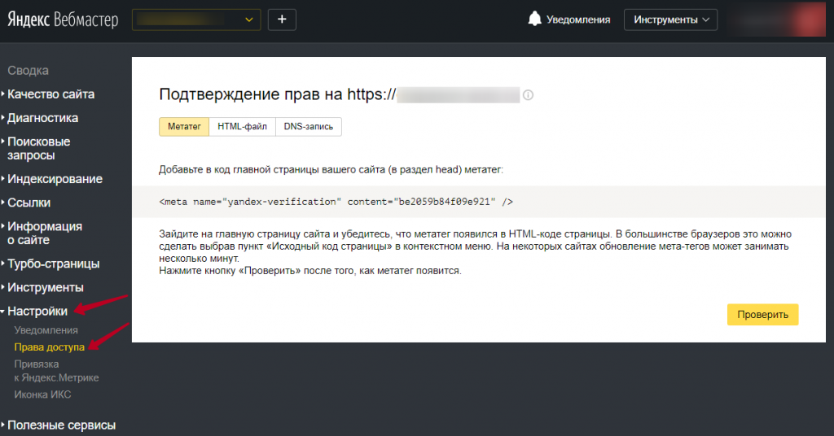The image size is (834, 436).
Task: Click the yandex-verification meta tag code
Action: point(336,202)
